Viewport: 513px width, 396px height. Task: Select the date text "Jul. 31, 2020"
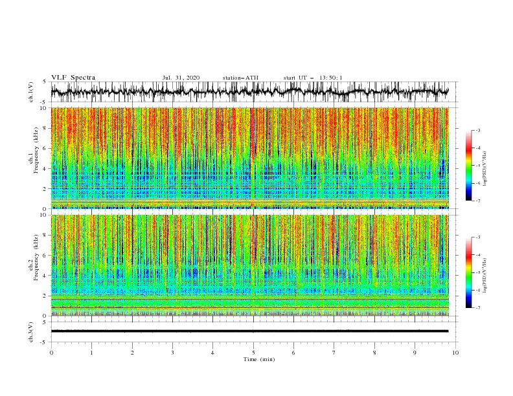point(181,78)
